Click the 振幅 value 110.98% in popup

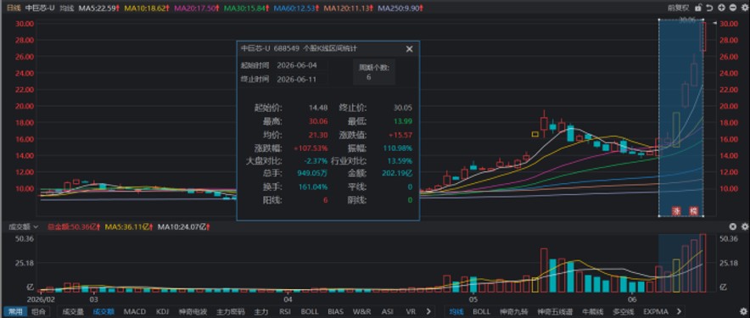click(x=397, y=148)
